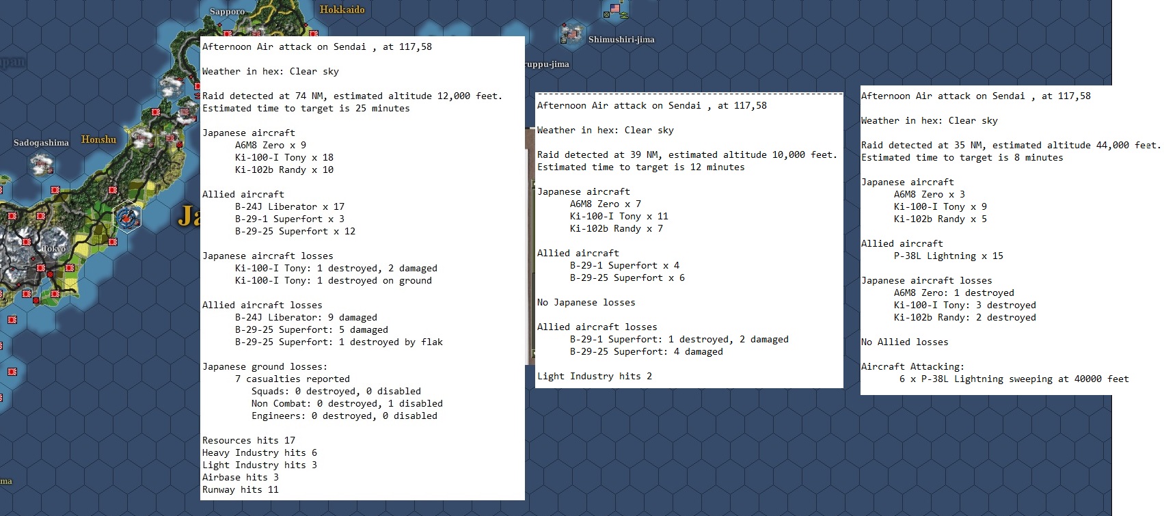The height and width of the screenshot is (516, 1164).
Task: Click 'Ki-102b Randy: 2 destroyed' line
Action: point(965,318)
